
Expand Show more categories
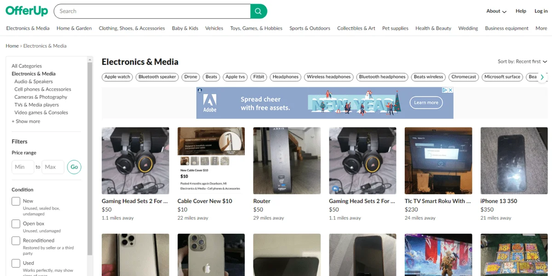[26, 121]
